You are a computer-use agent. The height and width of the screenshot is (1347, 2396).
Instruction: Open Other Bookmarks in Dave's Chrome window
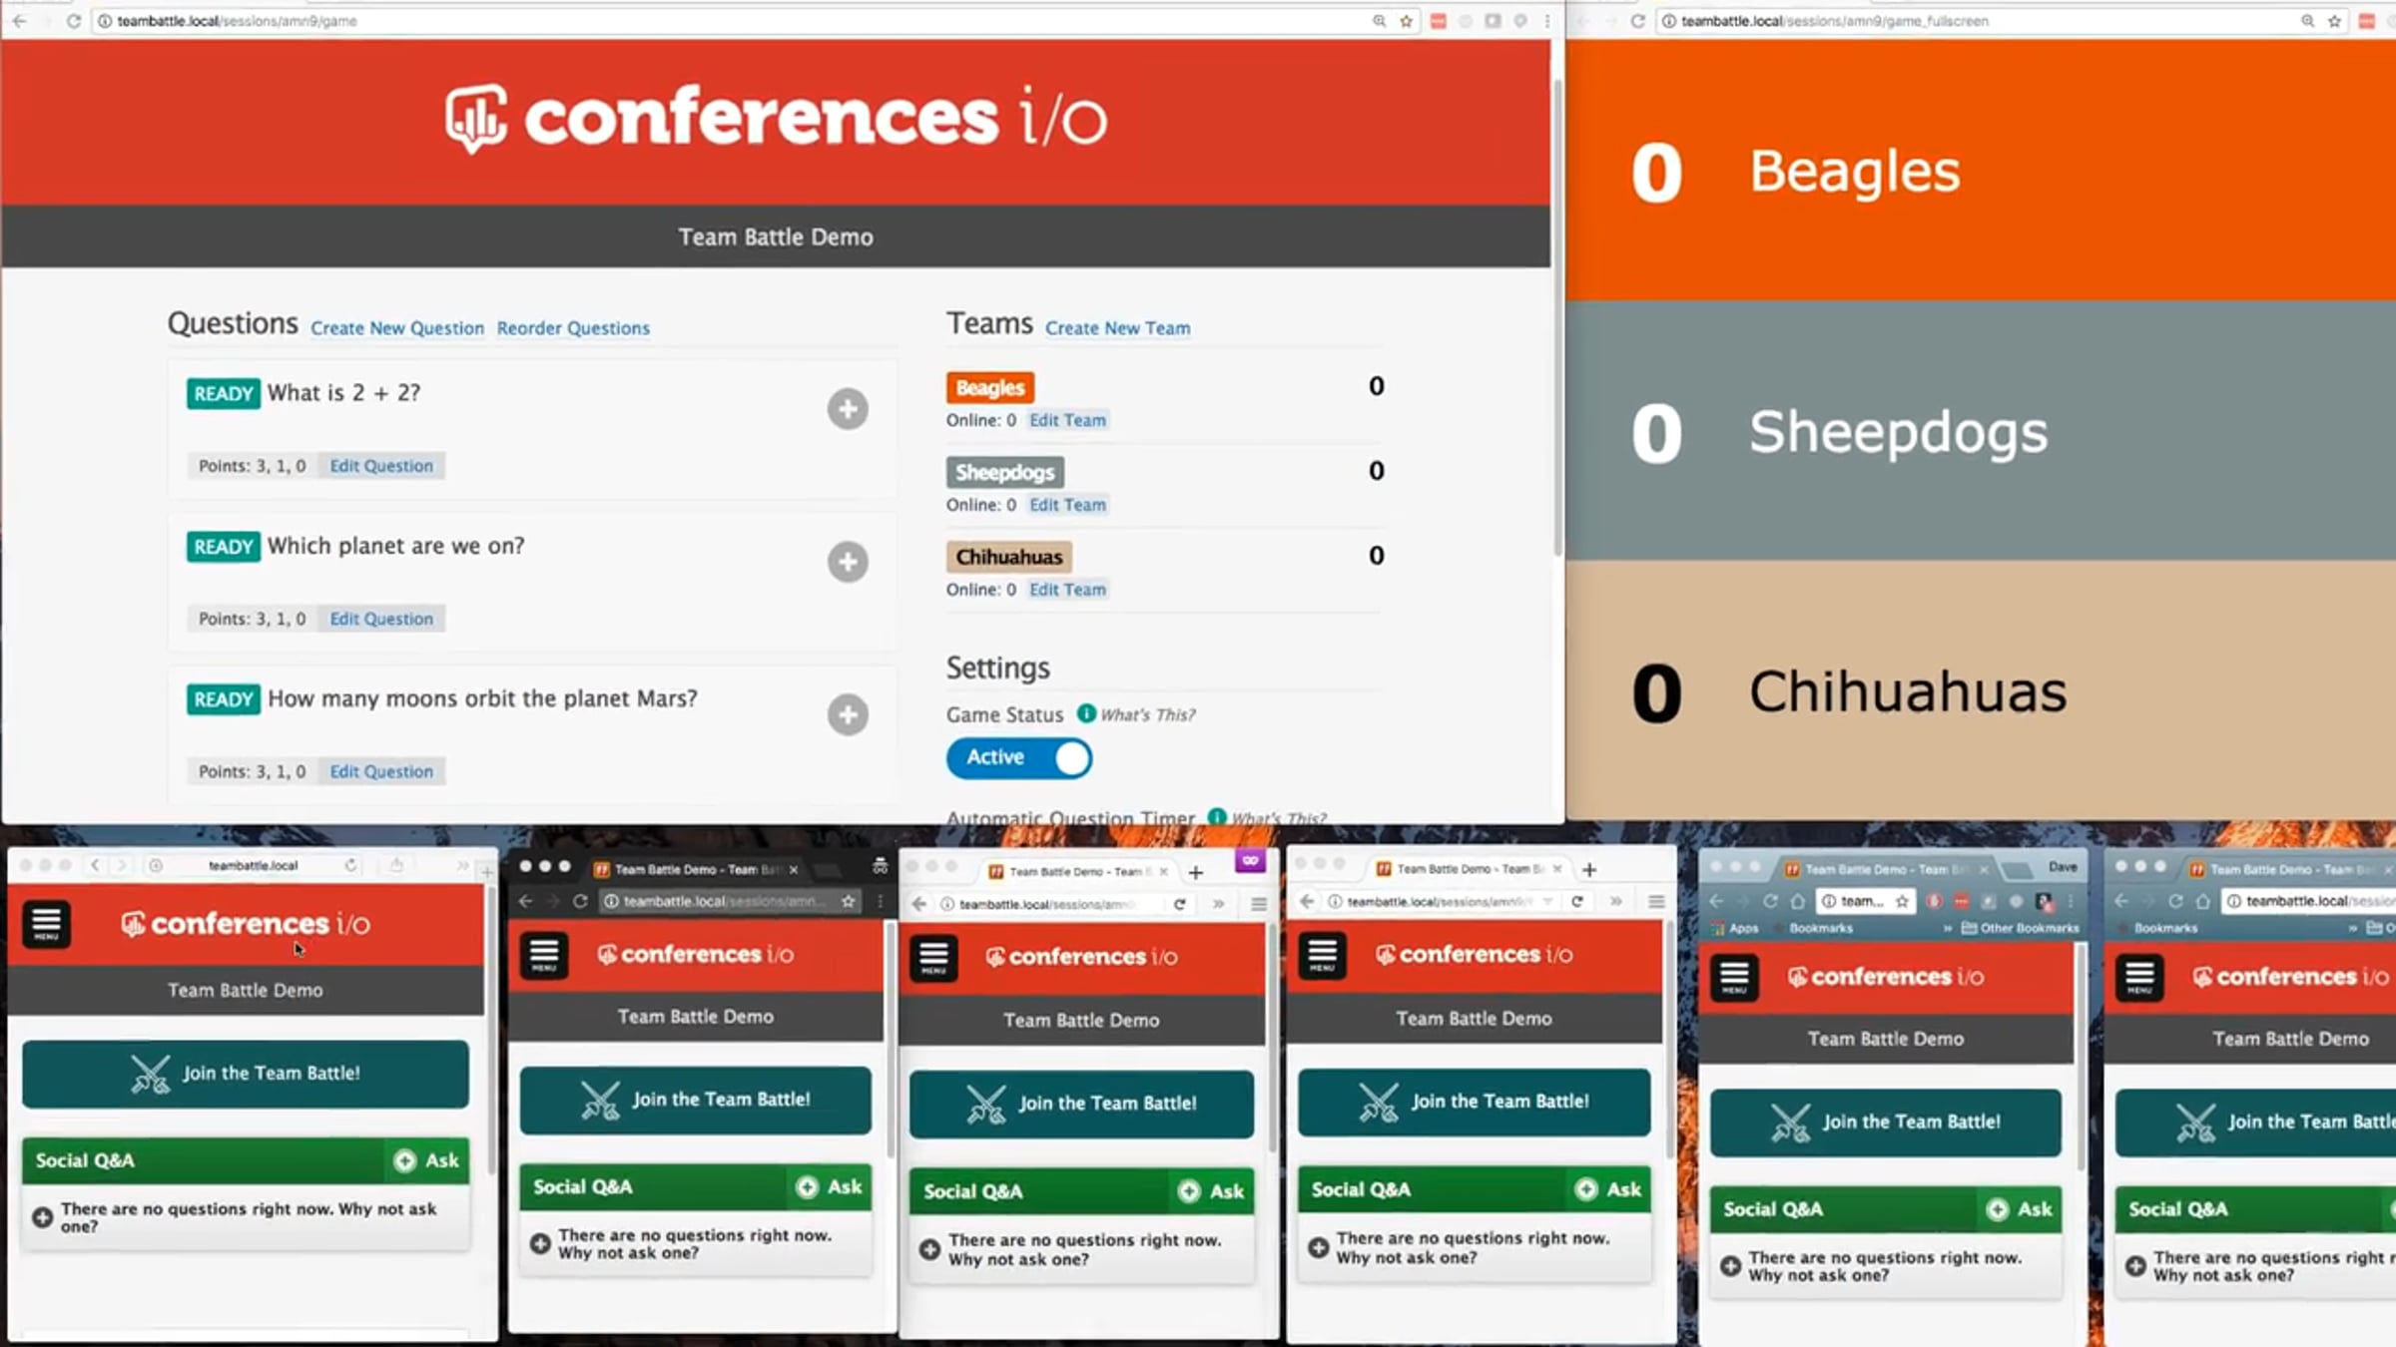[x=2021, y=928]
